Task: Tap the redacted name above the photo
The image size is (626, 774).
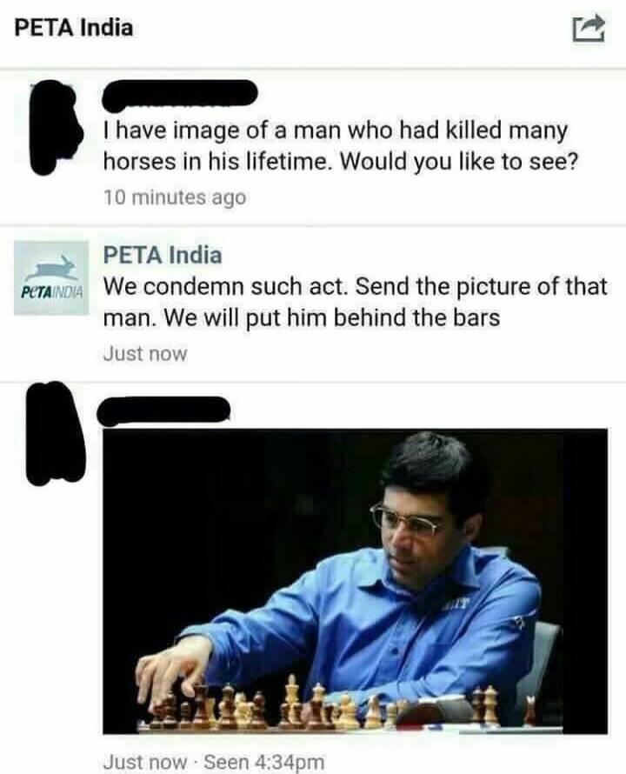Action: (165, 410)
